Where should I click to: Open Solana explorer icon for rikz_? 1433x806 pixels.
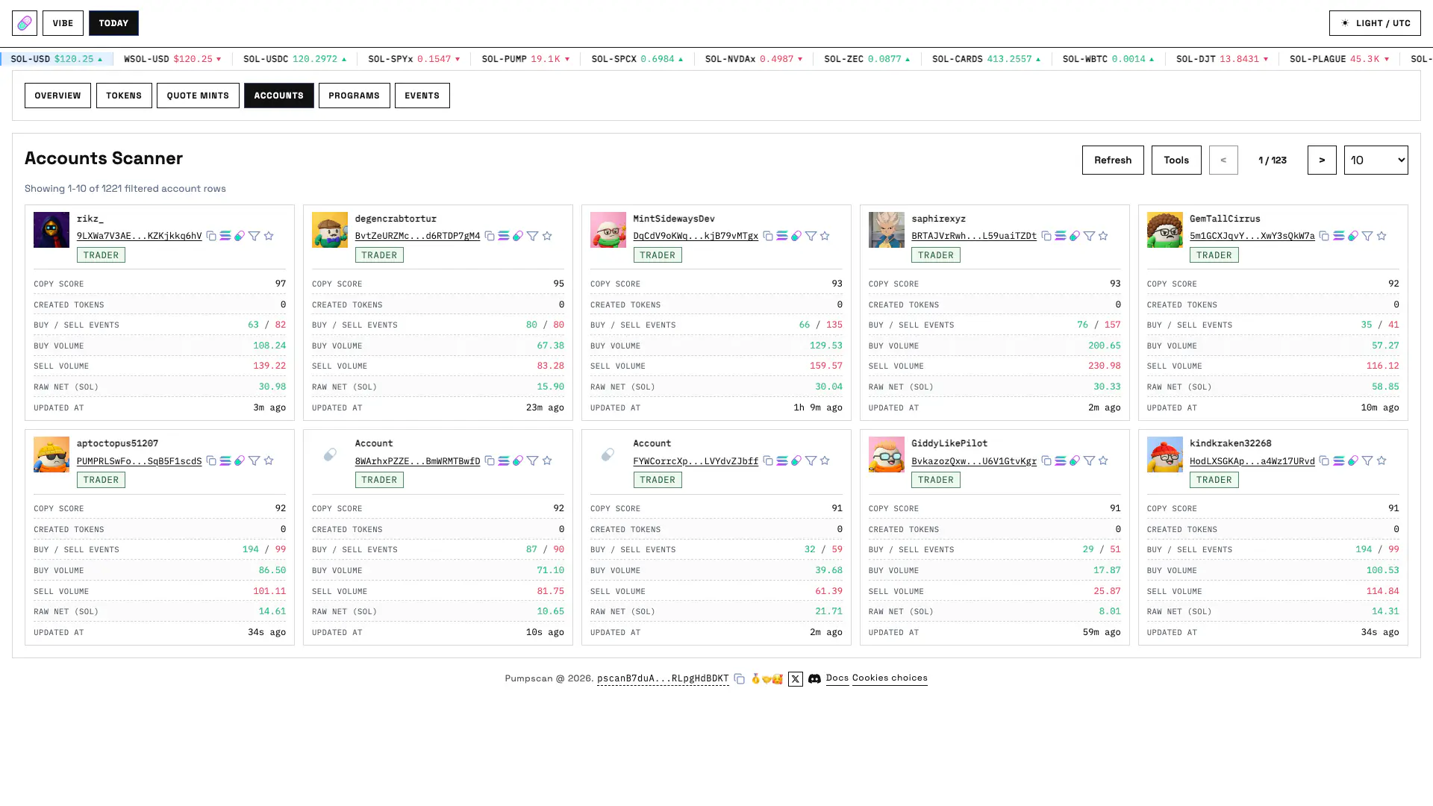[225, 236]
